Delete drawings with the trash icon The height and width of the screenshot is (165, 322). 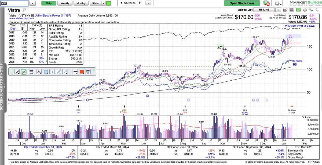[88, 72]
